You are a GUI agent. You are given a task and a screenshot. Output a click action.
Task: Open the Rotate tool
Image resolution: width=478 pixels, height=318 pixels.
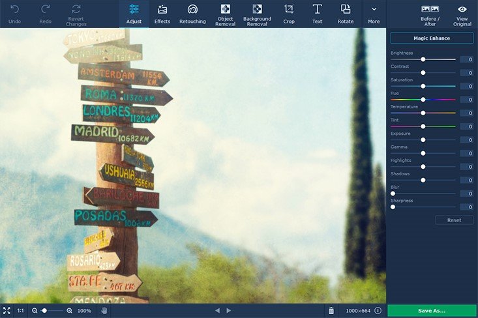point(346,14)
